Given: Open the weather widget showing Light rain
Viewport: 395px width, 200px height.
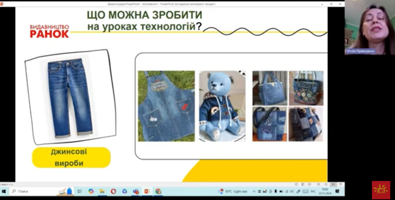Looking at the screenshot, I should (x=233, y=191).
